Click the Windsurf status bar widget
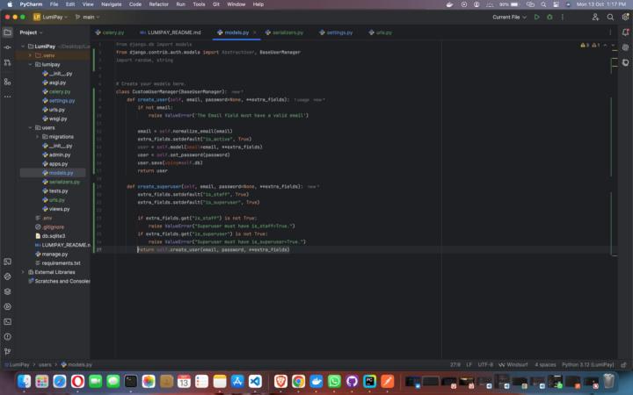633x395 pixels. (513, 364)
